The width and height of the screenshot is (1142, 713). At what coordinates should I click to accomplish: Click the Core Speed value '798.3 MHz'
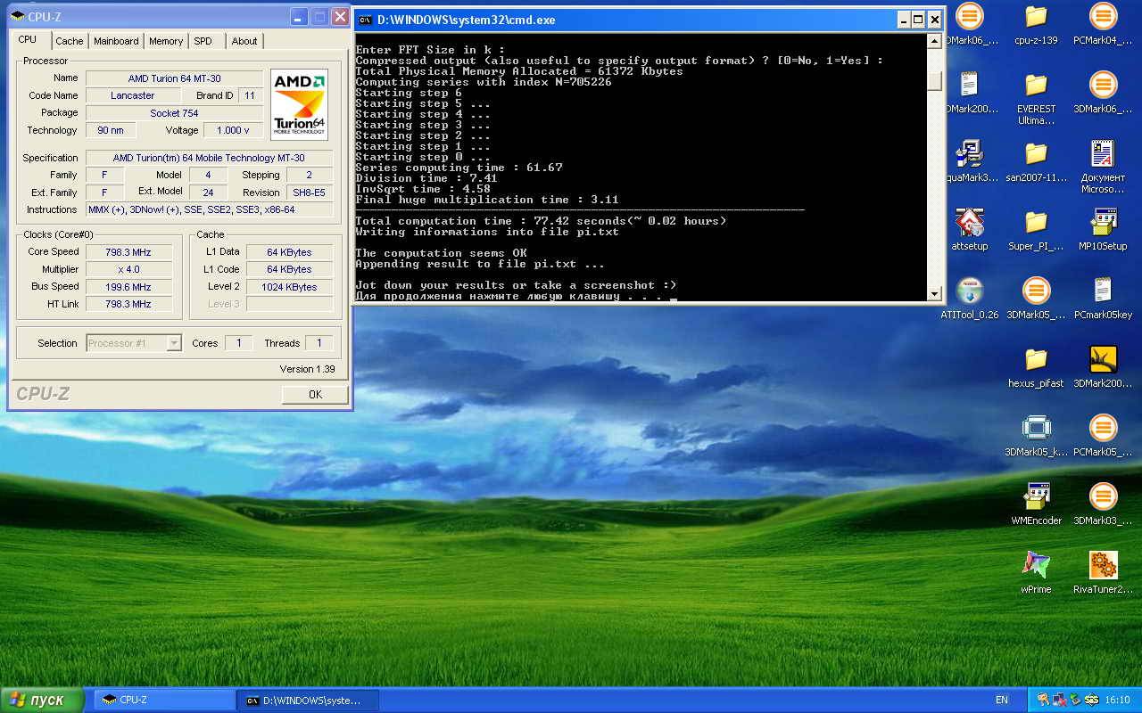pos(128,252)
